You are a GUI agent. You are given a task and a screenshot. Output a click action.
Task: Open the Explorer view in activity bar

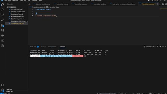coord(2,5)
